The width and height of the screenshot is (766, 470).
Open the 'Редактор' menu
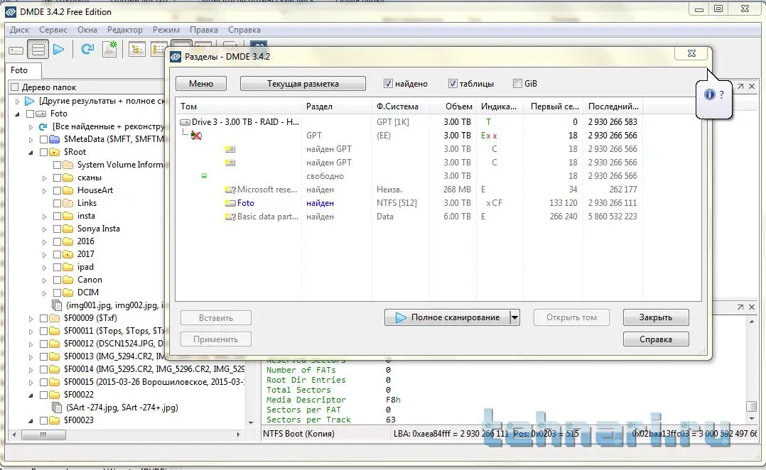point(124,30)
